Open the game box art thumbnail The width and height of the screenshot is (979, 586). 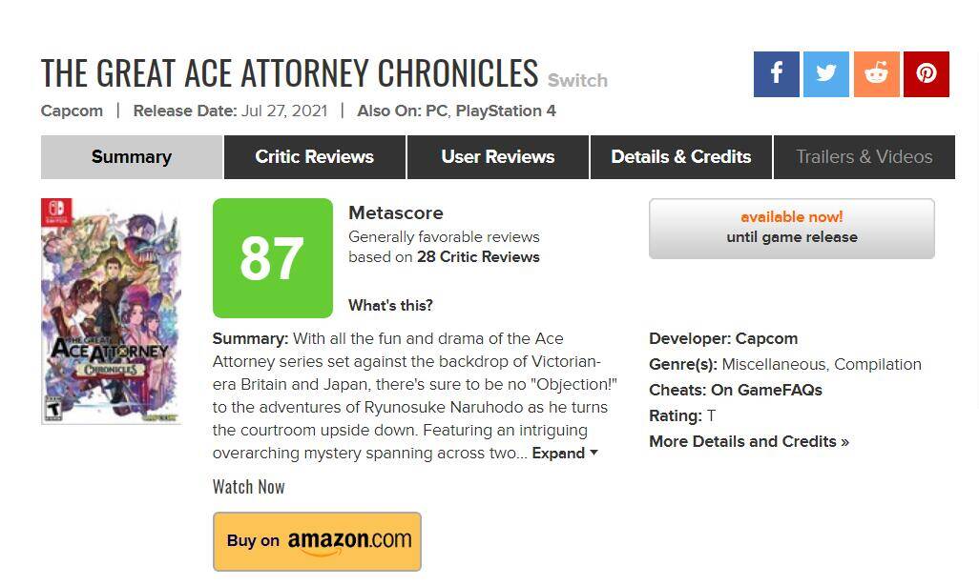111,312
